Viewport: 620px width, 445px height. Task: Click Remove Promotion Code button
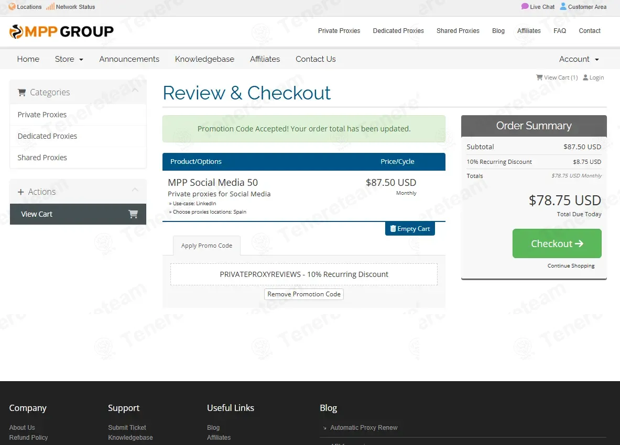[303, 294]
